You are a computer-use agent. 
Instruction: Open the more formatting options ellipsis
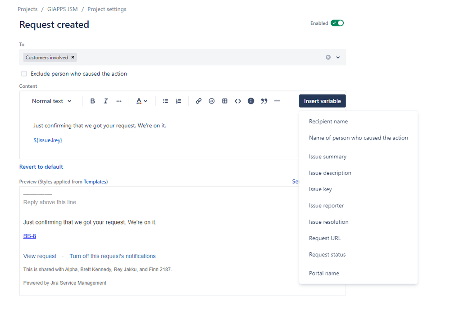tap(119, 101)
